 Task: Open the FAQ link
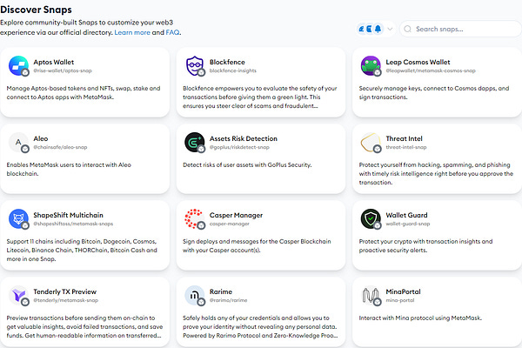click(x=172, y=32)
